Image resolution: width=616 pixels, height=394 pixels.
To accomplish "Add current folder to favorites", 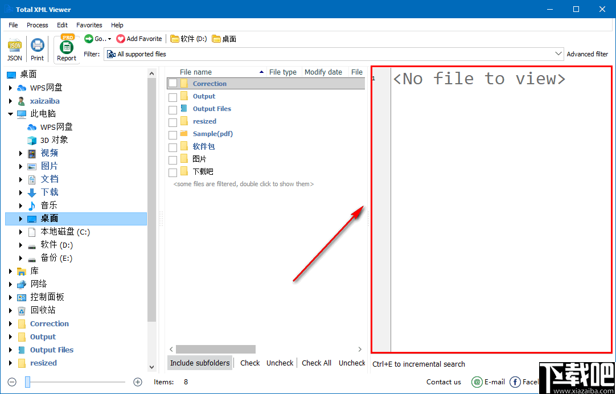I will click(x=139, y=39).
